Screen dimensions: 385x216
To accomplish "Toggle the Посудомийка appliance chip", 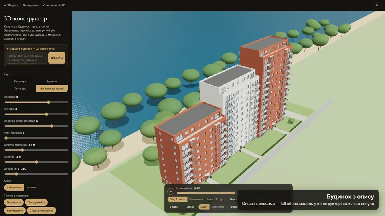I will pos(36,202).
